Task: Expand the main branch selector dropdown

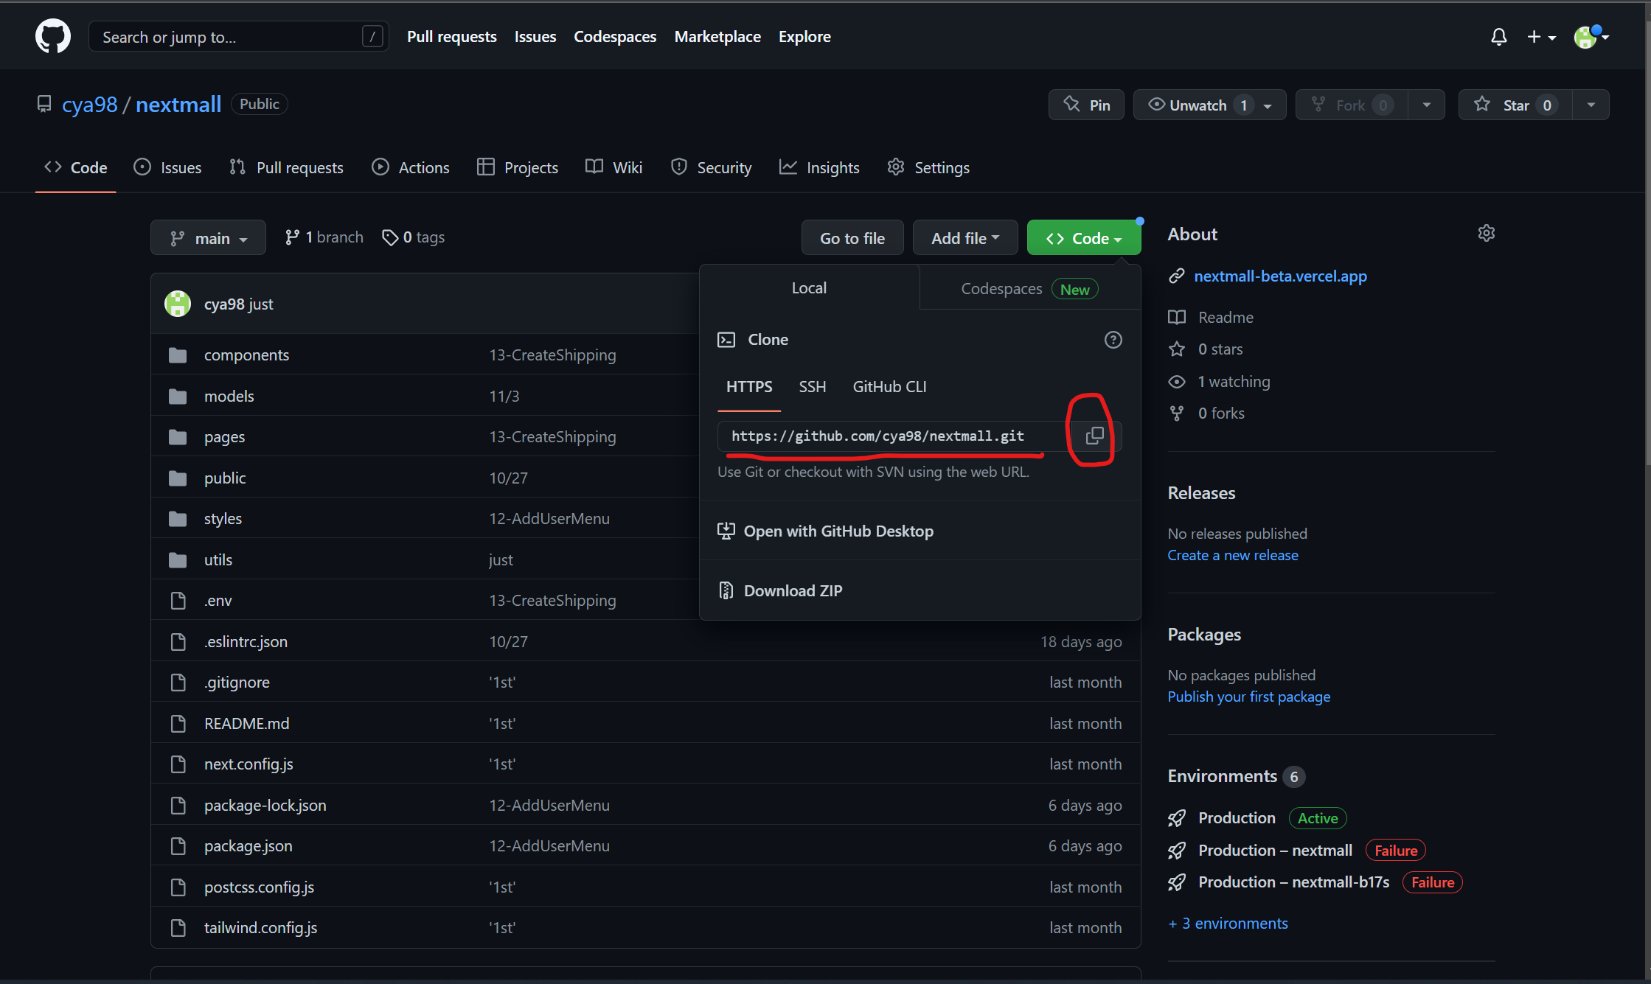Action: 208,238
